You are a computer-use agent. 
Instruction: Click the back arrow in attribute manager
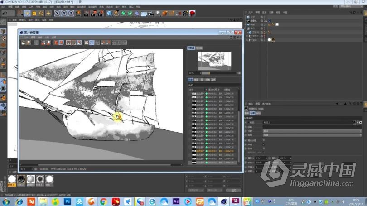click(x=337, y=104)
